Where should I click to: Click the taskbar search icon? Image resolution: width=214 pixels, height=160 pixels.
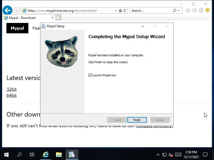(x=19, y=155)
